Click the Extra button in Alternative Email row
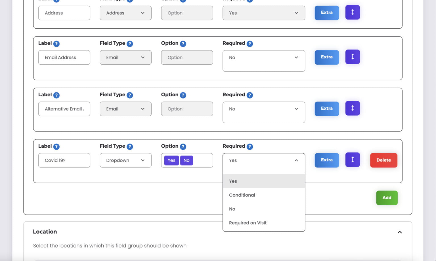Viewport: 436px width, 261px height. (327, 109)
